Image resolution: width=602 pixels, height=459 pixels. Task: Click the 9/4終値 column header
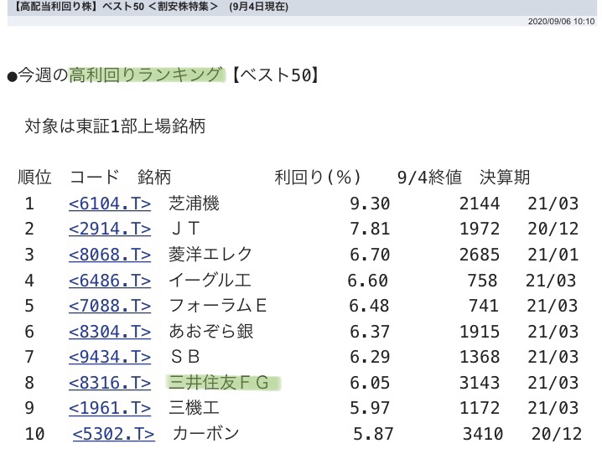tap(429, 178)
